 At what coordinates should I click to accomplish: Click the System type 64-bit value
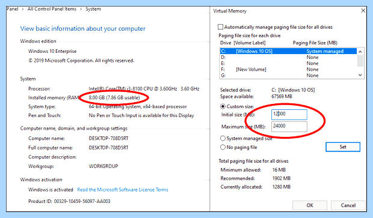tap(138, 106)
